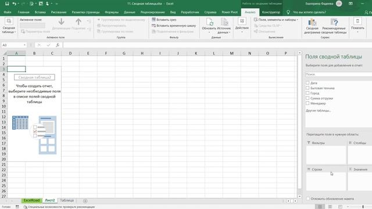Click the lightbulb Tell Me icon
This screenshot has width=372, height=209.
pyautogui.click(x=288, y=12)
